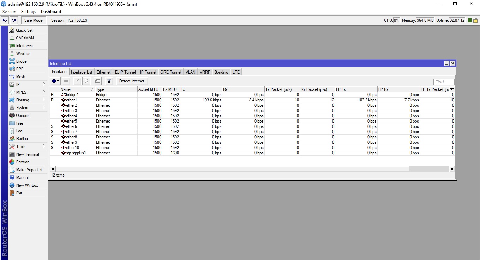Viewport: 480px width, 260px height.
Task: Open Interfaces from sidebar
Action: tap(28, 46)
